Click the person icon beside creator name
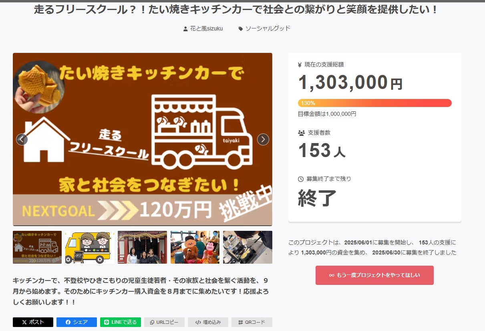Viewport: 485px width, 331px height. [185, 29]
